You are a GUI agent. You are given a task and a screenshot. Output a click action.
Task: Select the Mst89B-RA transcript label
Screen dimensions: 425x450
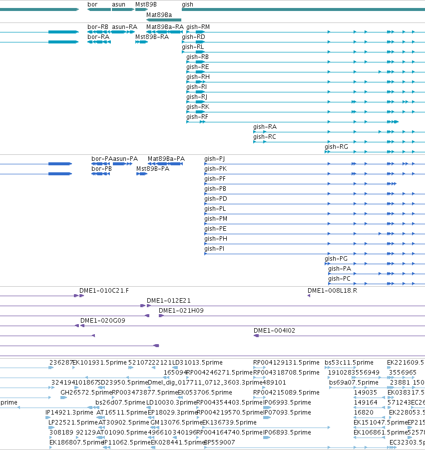click(x=152, y=37)
